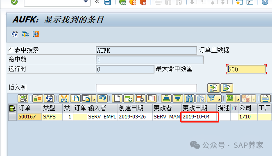The height and width of the screenshot is (156, 272).
Task: Click the refresh icon below the AUFK title
Action: pos(15,34)
